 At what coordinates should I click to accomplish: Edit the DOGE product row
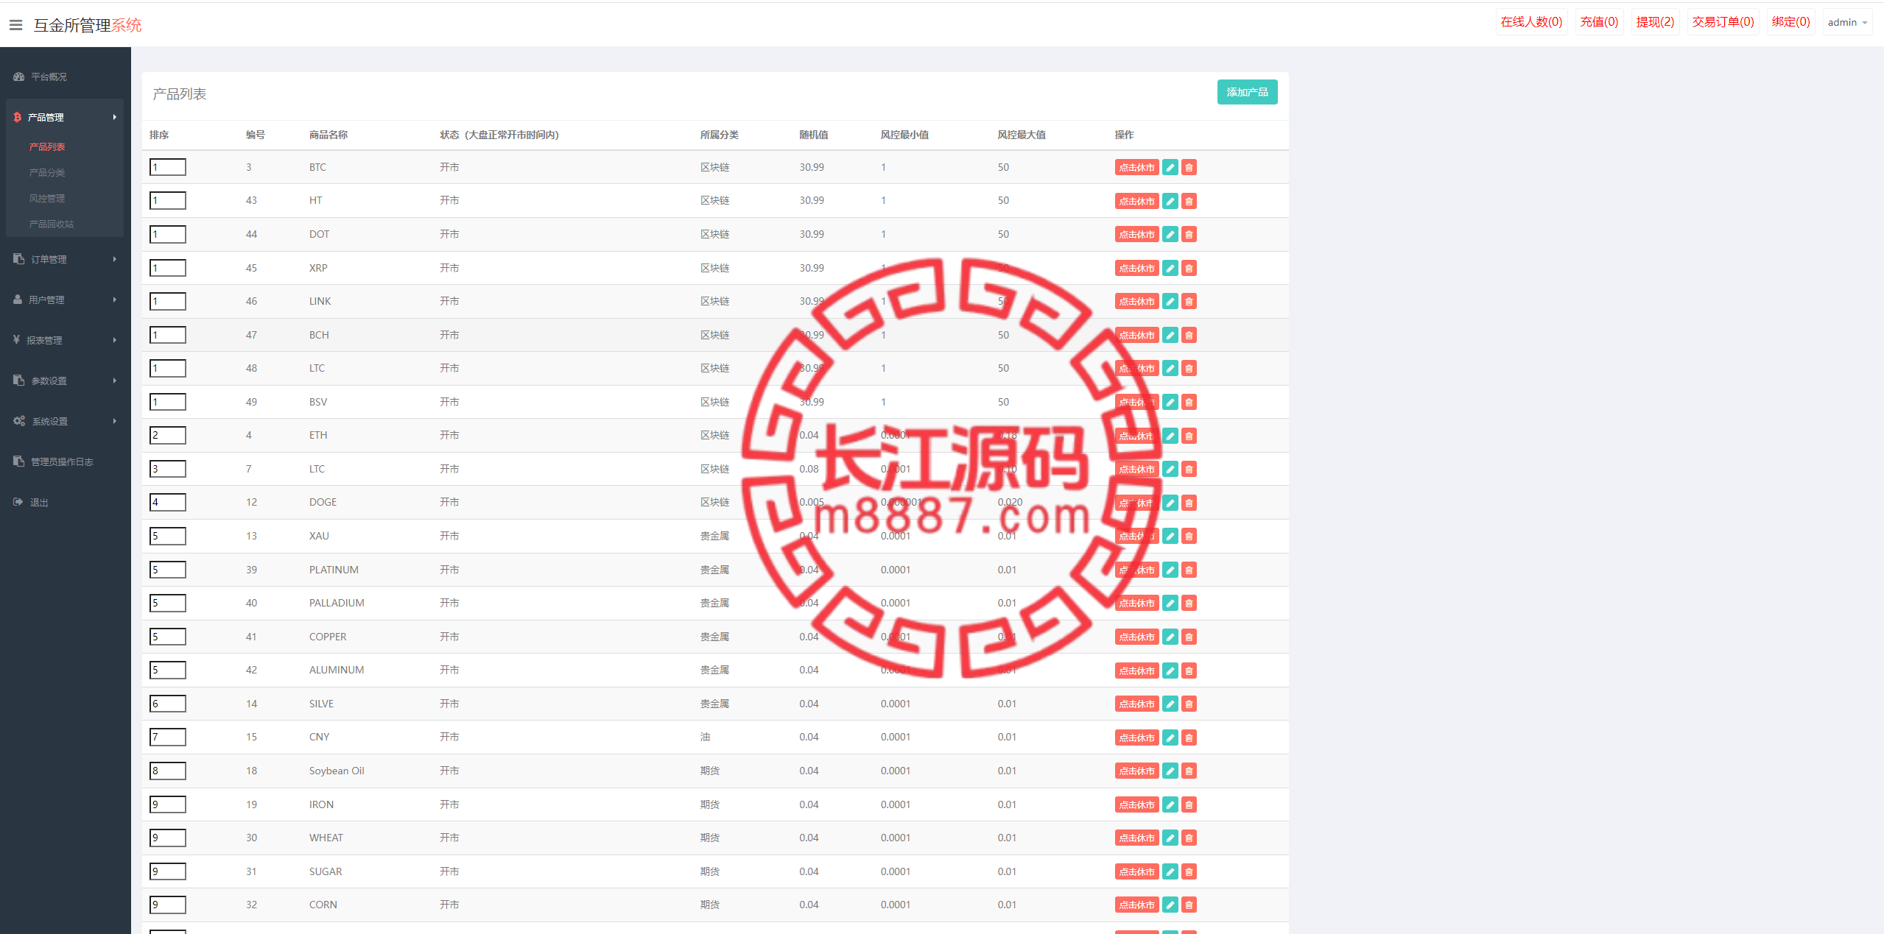(x=1170, y=503)
